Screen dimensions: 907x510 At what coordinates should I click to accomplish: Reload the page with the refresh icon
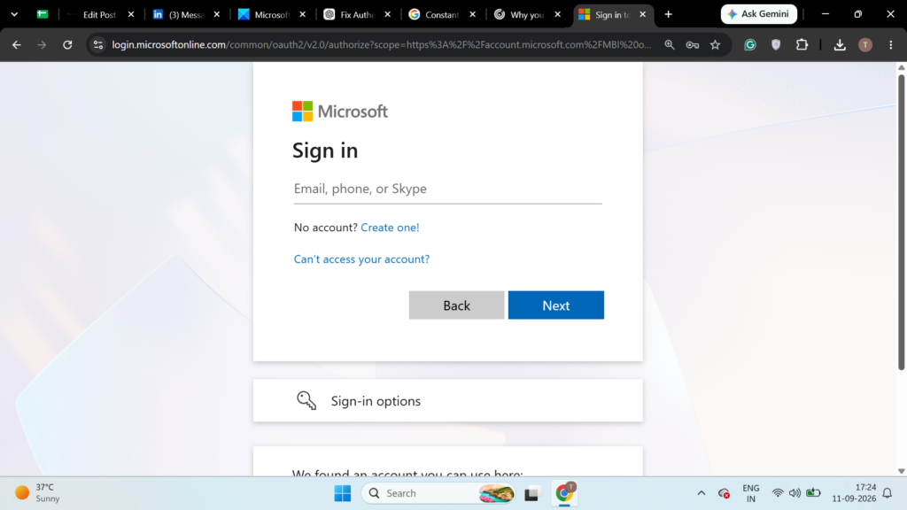(x=67, y=44)
